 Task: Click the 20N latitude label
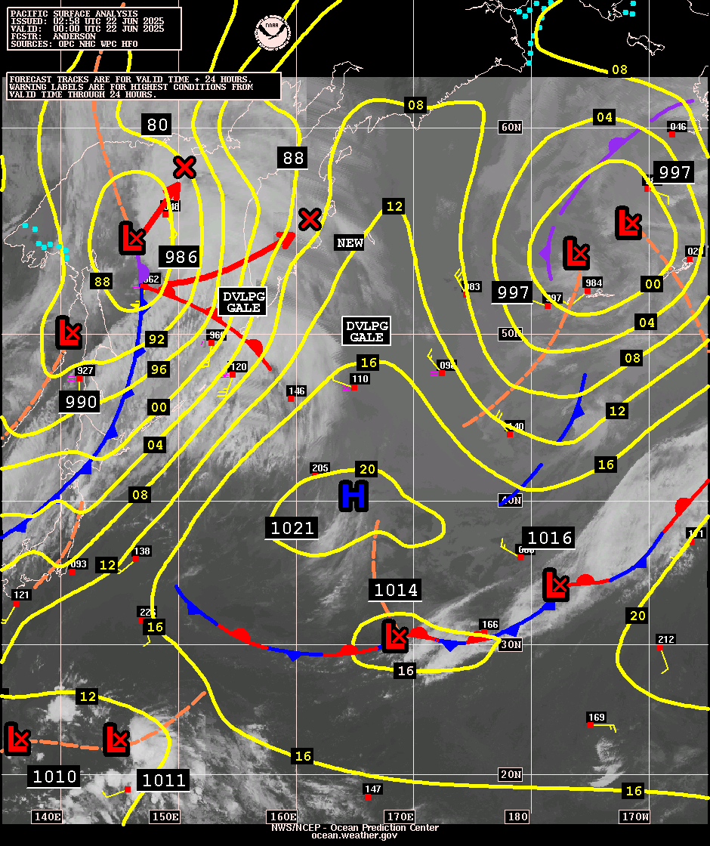coord(511,775)
